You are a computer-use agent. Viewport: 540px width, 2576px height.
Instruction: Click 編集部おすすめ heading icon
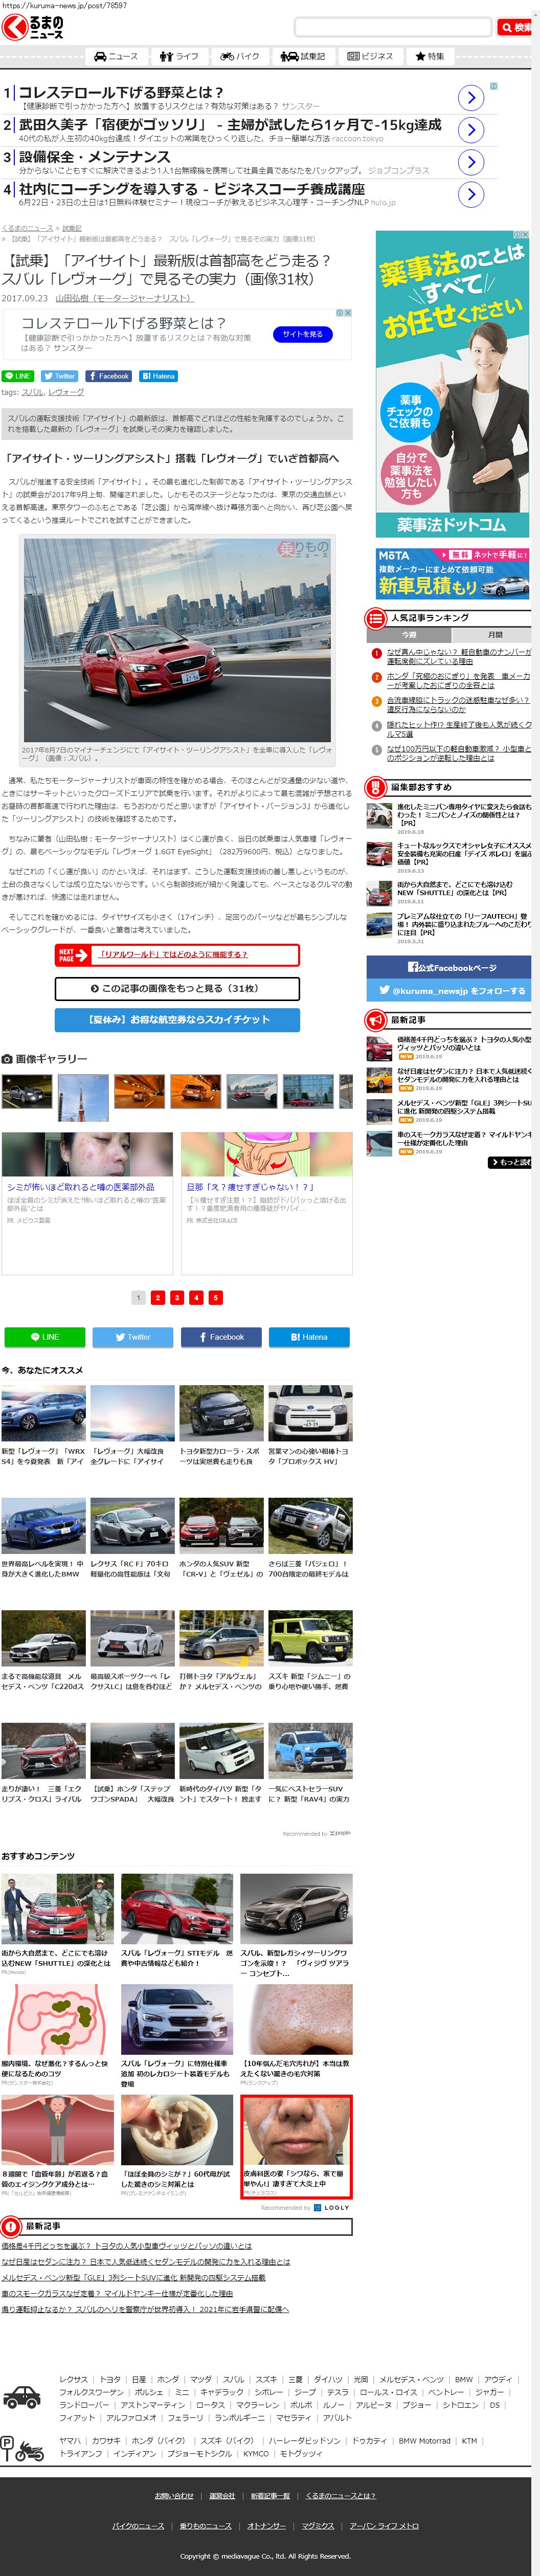pyautogui.click(x=376, y=787)
